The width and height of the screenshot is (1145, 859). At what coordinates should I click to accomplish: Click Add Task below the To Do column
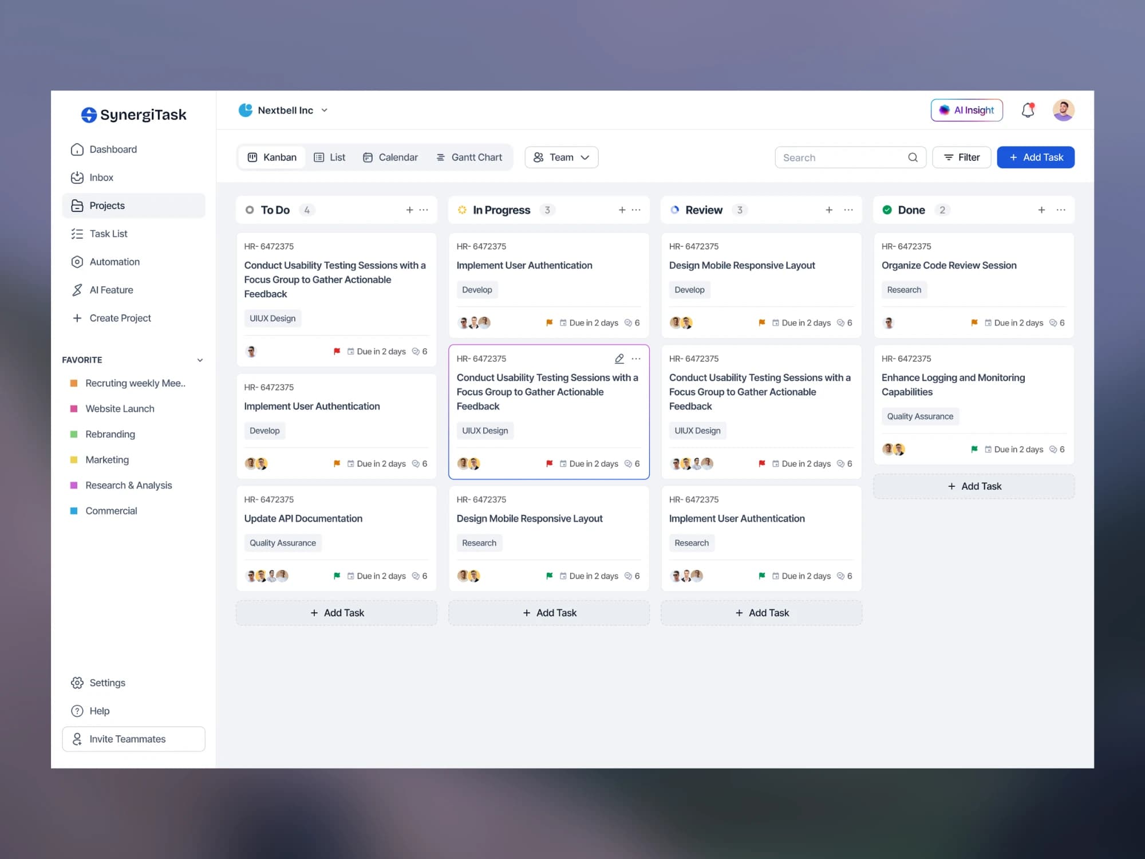pyautogui.click(x=337, y=613)
